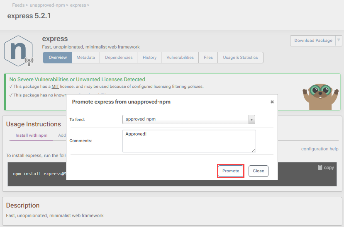Open the To feed dropdown arrow
This screenshot has width=344, height=227.
251,120
